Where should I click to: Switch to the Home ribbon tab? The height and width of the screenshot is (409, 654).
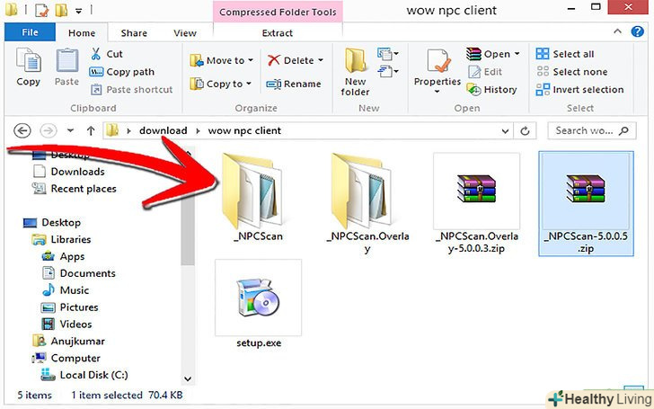(82, 32)
